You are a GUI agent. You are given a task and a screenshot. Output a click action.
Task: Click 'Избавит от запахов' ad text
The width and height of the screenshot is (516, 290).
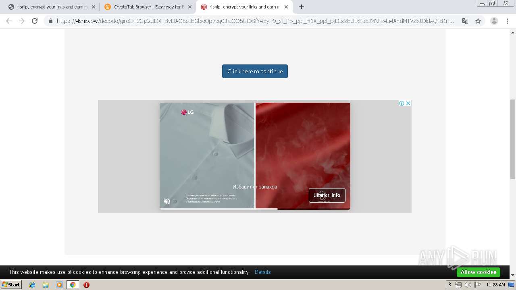(255, 187)
